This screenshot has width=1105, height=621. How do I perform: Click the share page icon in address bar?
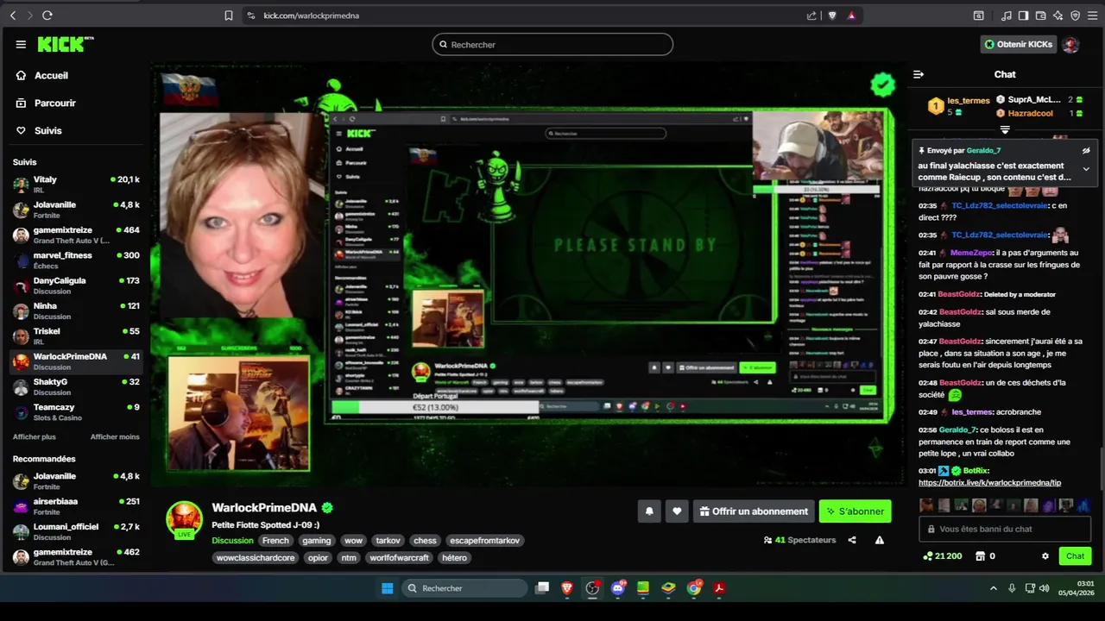pyautogui.click(x=811, y=16)
